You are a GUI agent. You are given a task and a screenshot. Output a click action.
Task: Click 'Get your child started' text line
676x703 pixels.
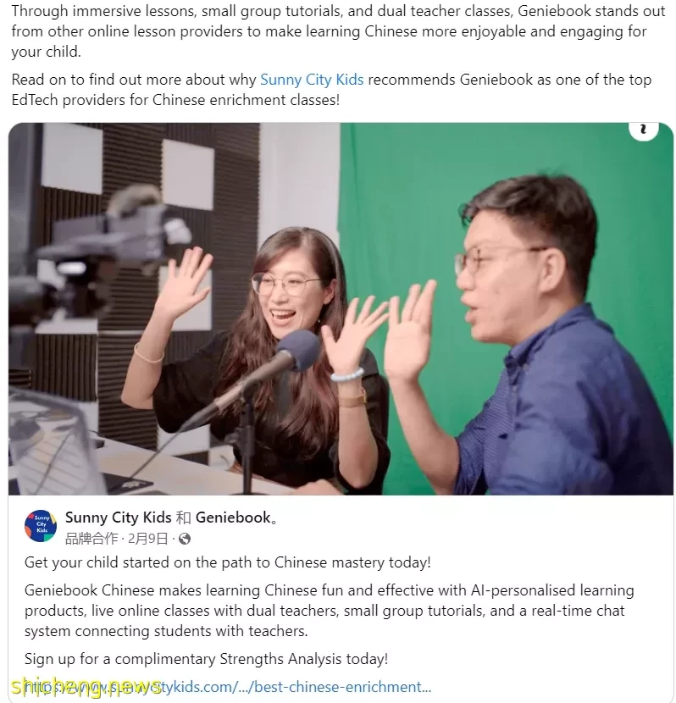tap(227, 562)
